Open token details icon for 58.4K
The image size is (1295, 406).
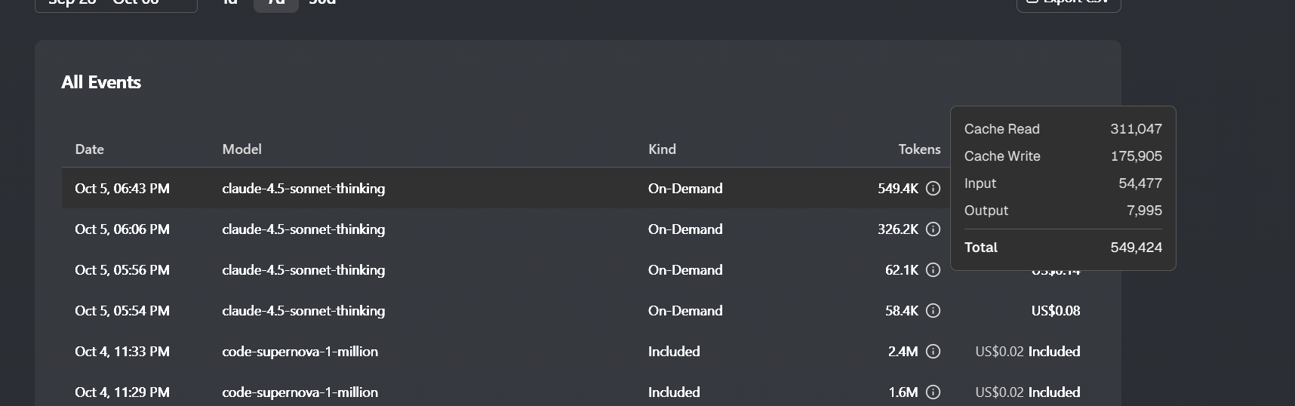pos(933,311)
